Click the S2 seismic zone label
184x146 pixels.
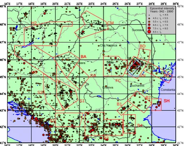52,121
